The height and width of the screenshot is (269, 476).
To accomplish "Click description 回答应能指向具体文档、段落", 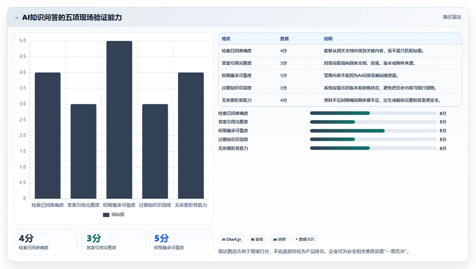I will (369, 63).
